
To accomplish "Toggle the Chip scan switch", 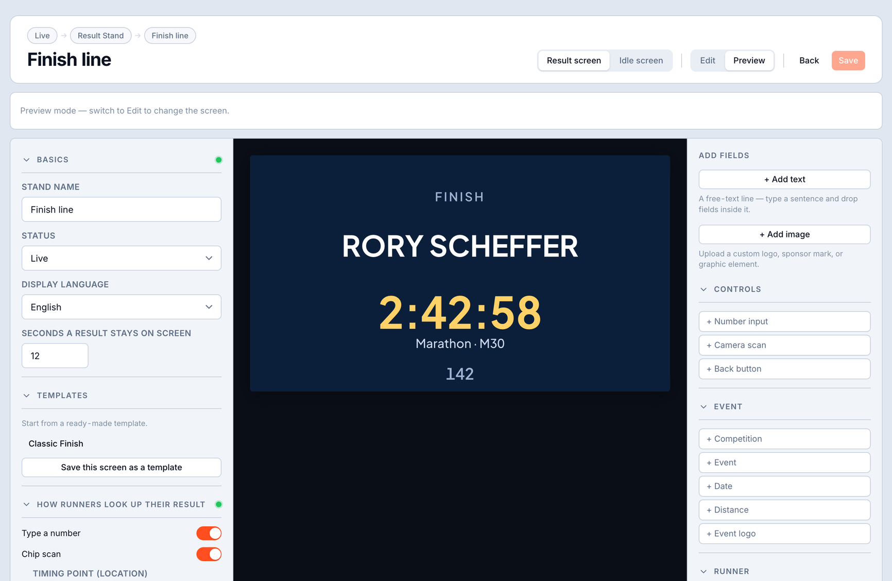I will coord(209,554).
